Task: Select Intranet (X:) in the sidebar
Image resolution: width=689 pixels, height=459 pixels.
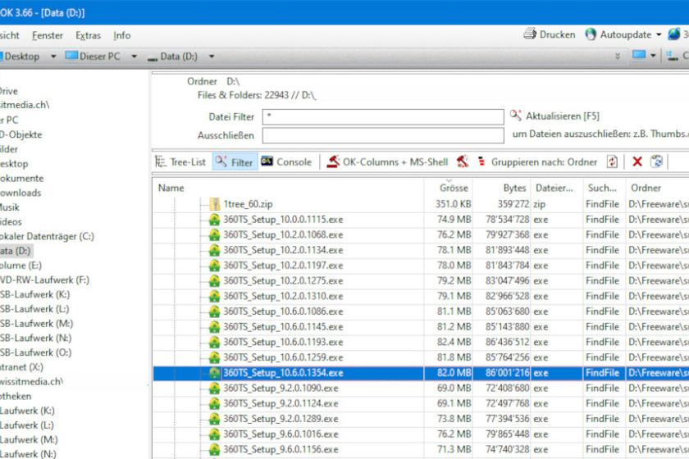Action: 21,366
